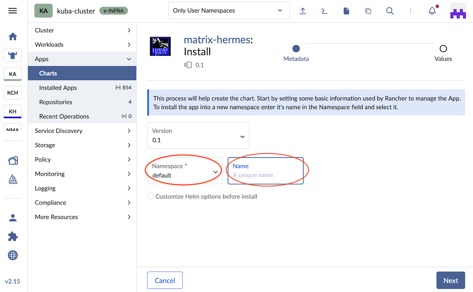Open Global Settings globe icon
Image resolution: width=473 pixels, height=292 pixels.
click(x=13, y=255)
